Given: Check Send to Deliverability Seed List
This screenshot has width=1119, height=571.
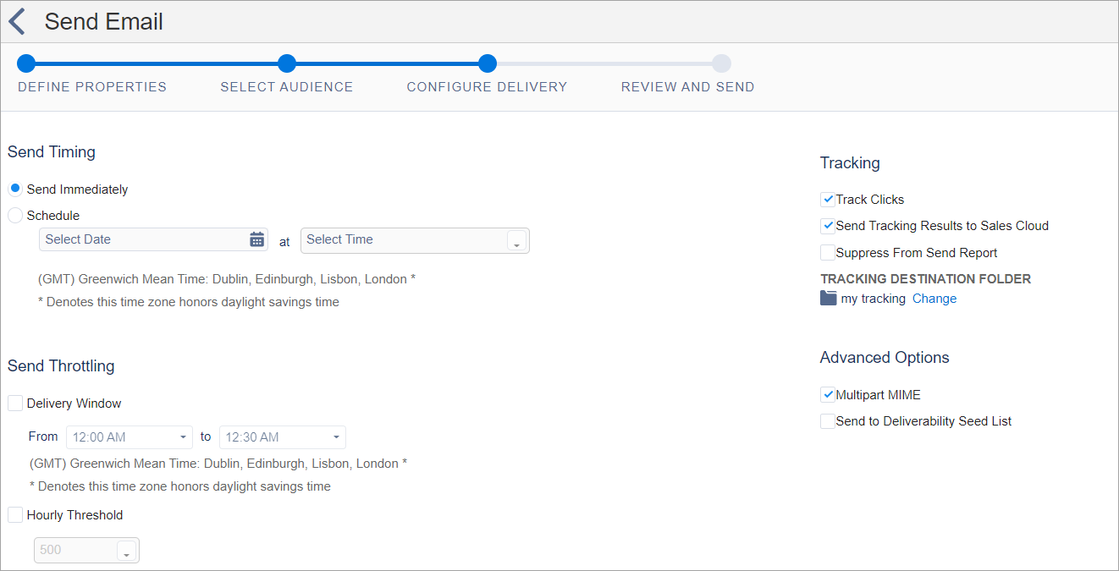Looking at the screenshot, I should click(x=828, y=420).
